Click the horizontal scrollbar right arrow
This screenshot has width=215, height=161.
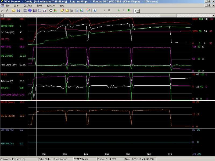[x=213, y=15]
